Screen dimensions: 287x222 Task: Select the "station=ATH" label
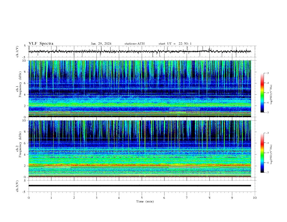[x=134, y=44]
